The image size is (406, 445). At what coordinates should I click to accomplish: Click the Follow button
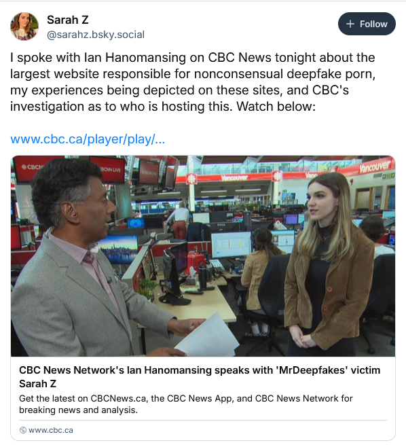coord(367,24)
